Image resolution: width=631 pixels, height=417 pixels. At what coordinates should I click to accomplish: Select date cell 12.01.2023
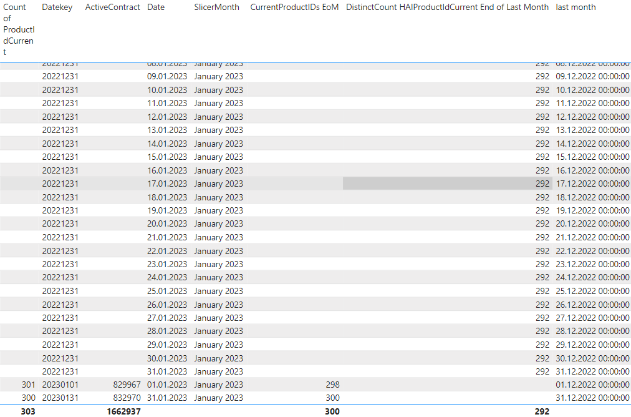pos(167,117)
